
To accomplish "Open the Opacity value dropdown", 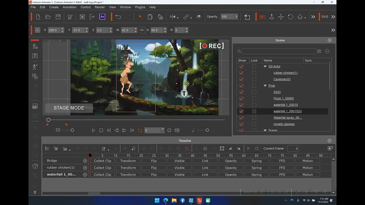I will pos(236,17).
